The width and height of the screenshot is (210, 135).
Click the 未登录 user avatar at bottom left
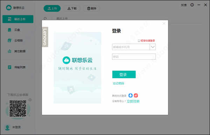[x=7, y=127]
